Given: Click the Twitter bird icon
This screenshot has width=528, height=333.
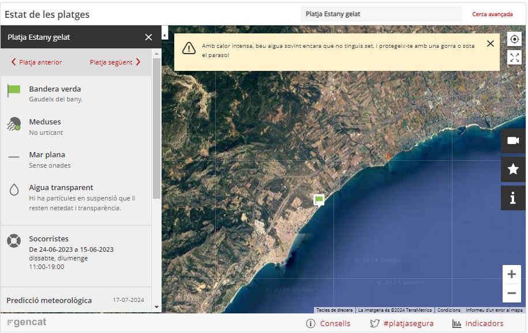Looking at the screenshot, I should (x=375, y=324).
